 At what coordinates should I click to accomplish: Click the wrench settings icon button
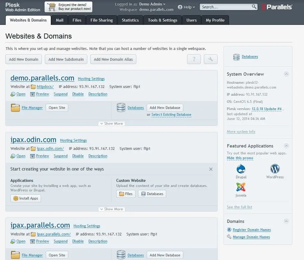click(210, 59)
